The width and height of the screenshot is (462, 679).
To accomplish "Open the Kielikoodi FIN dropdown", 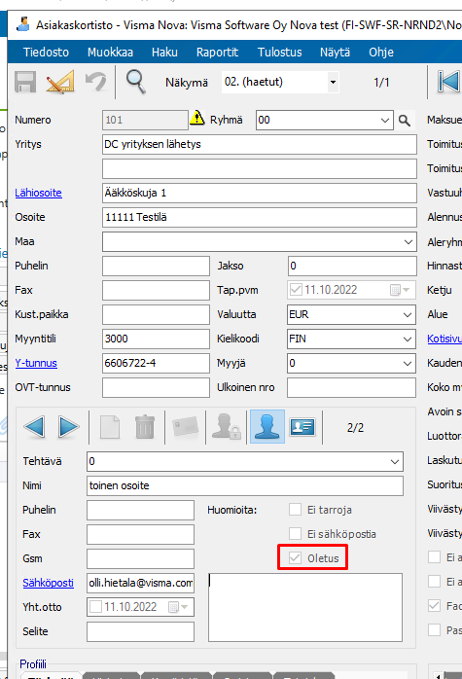I will coord(407,339).
